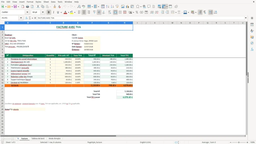Toggle Merge and Center Cells
This screenshot has width=256, height=144.
click(x=115, y=12)
